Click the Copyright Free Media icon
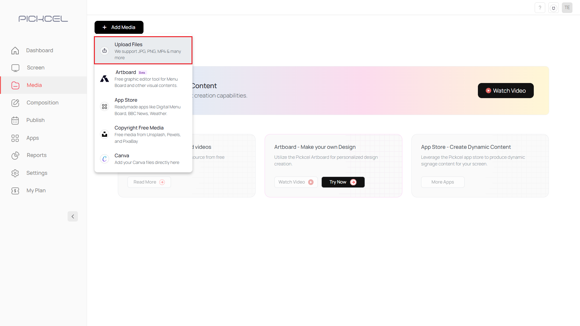Viewport: 580px width, 326px height. [x=104, y=134]
